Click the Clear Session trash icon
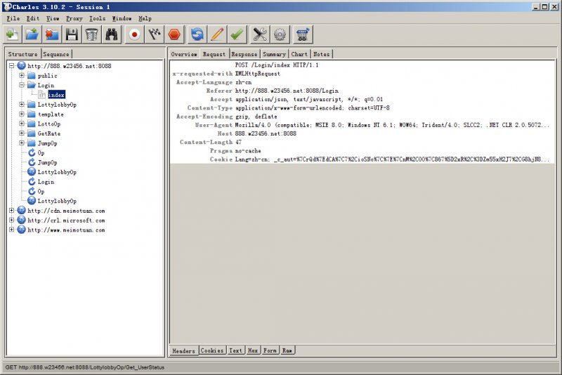This screenshot has height=375, width=562. [91, 34]
